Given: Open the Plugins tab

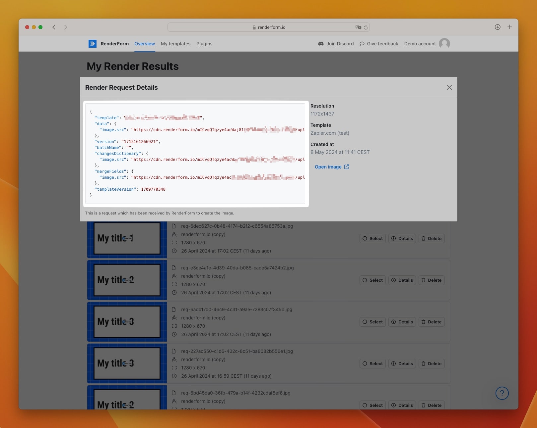Looking at the screenshot, I should pos(204,44).
